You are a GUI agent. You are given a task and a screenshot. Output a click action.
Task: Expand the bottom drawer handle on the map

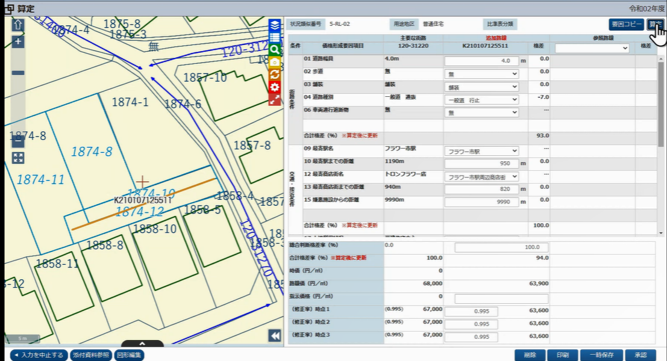pyautogui.click(x=142, y=345)
